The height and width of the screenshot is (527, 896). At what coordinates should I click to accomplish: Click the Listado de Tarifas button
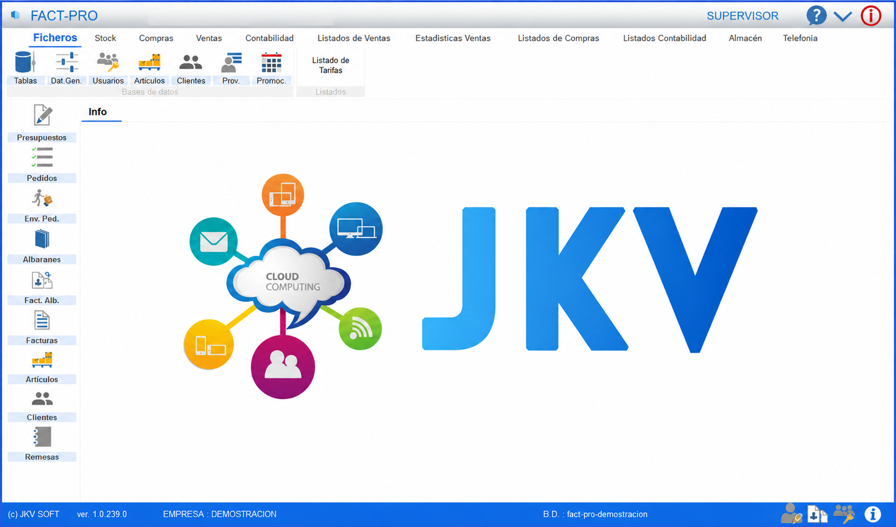330,65
